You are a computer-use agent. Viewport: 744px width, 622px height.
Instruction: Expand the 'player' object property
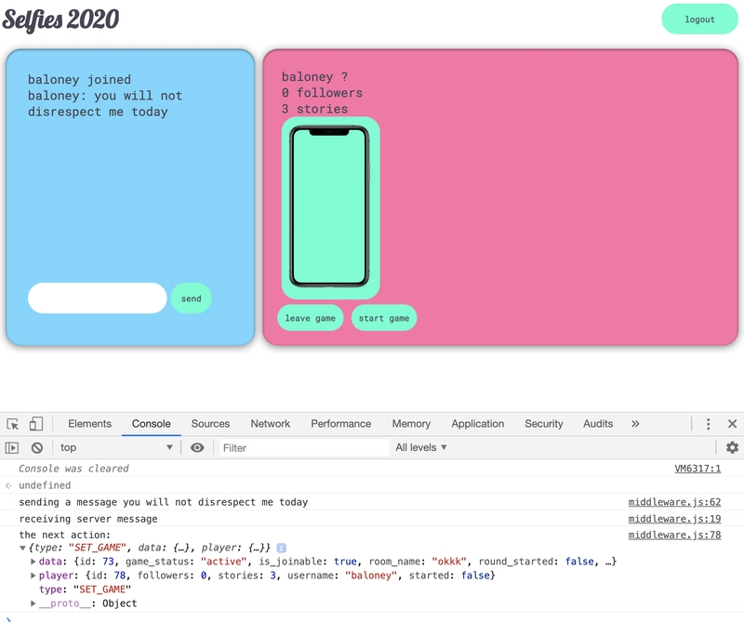click(33, 576)
